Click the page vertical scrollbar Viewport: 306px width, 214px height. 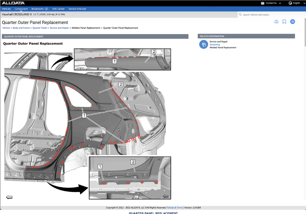(305, 32)
